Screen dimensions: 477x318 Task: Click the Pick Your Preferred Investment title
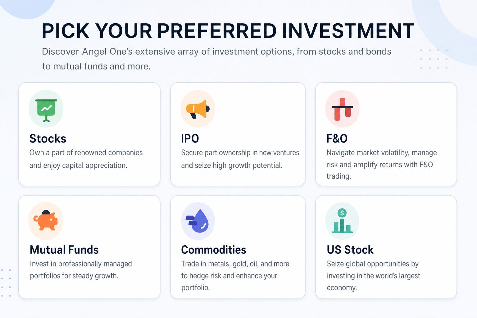coord(228,31)
